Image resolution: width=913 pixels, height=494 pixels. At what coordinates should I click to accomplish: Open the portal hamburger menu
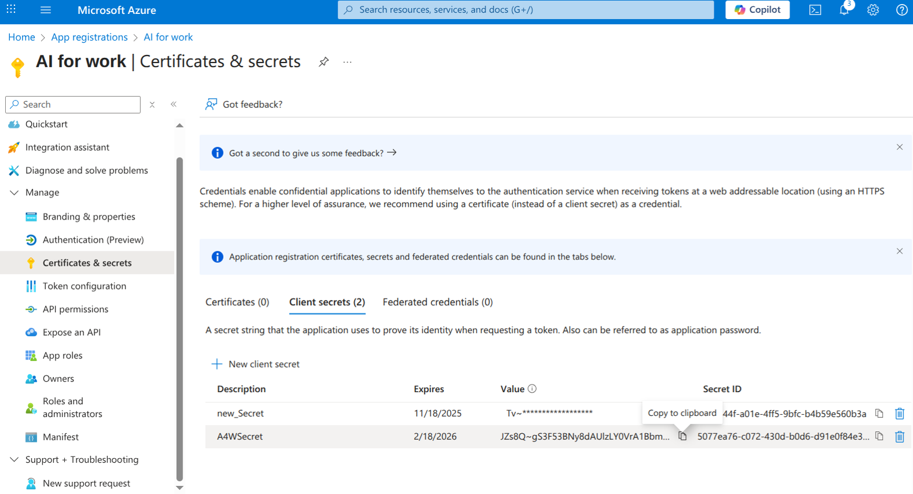point(46,10)
